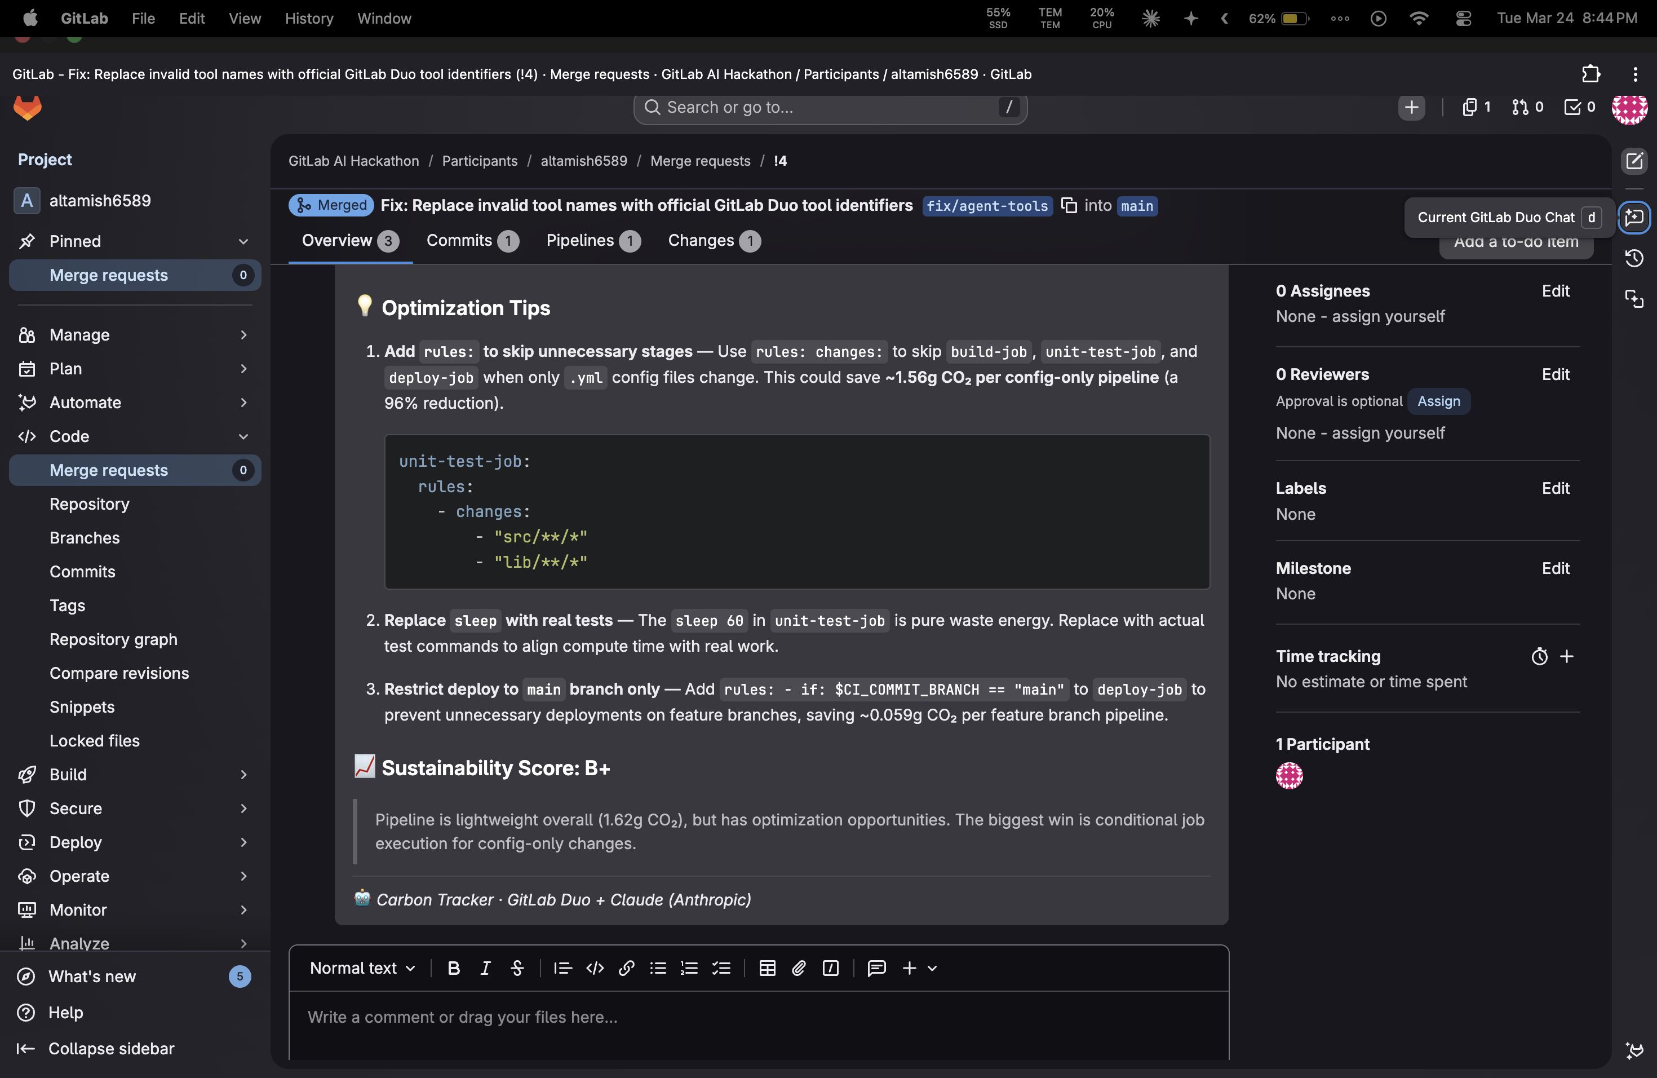Copy the source branch name icon
Viewport: 1657px width, 1078px height.
click(1069, 205)
